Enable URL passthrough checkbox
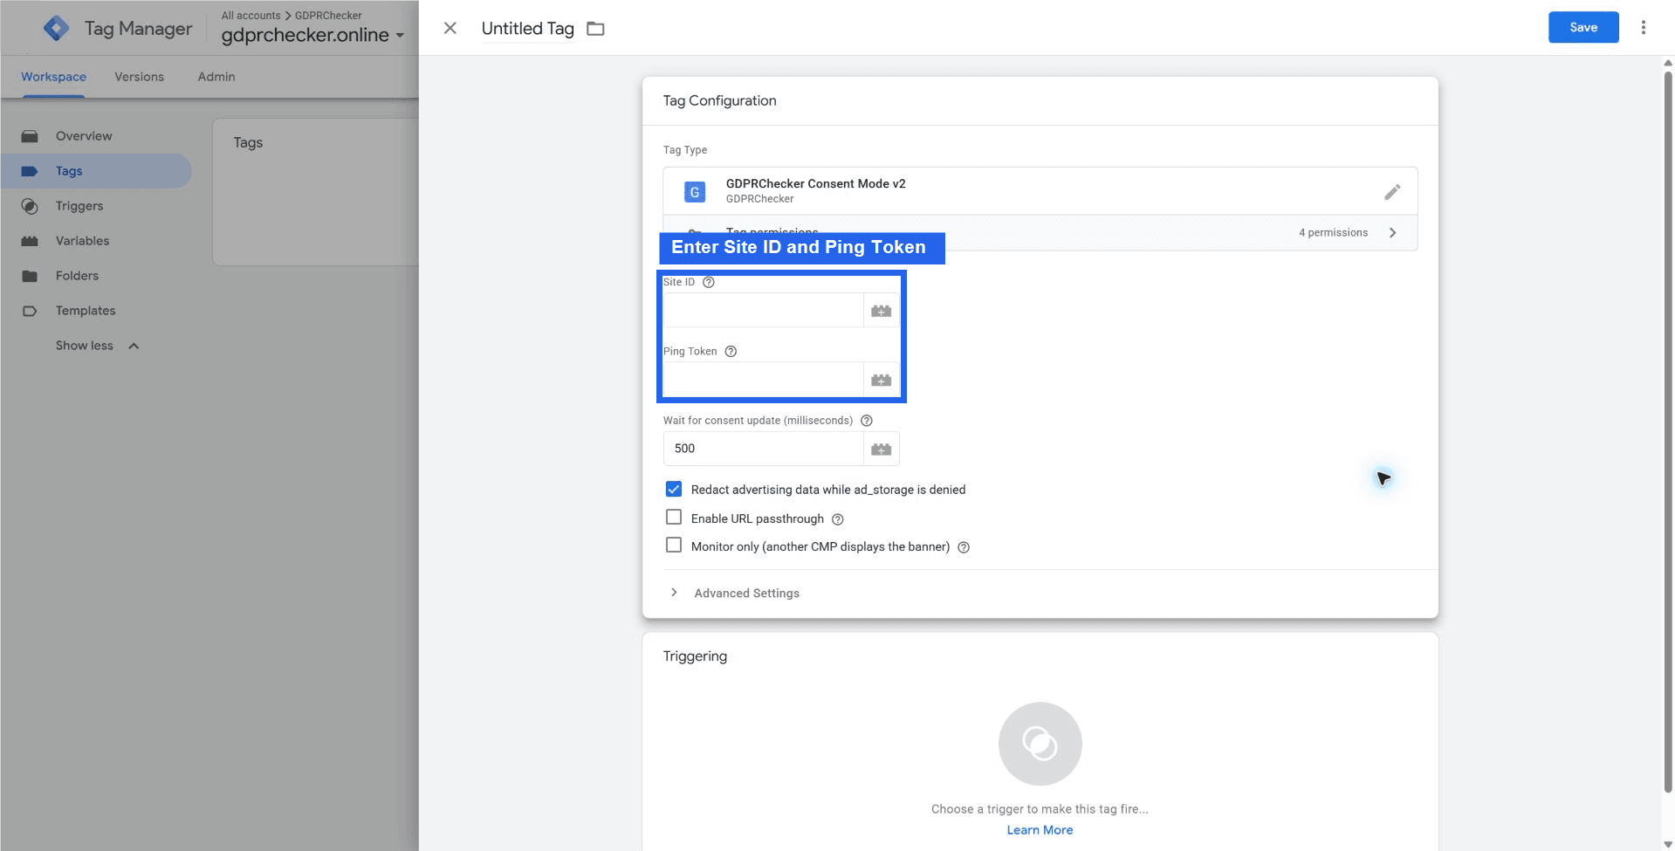Image resolution: width=1675 pixels, height=851 pixels. pos(674,518)
